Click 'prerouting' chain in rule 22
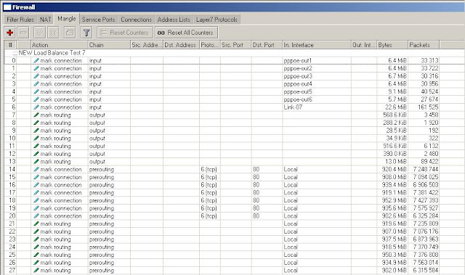The height and width of the screenshot is (275, 465). coord(102,231)
